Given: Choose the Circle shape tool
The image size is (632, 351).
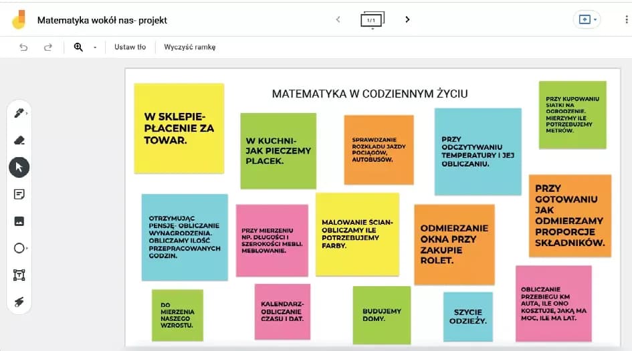Looking at the screenshot, I should pos(19,248).
